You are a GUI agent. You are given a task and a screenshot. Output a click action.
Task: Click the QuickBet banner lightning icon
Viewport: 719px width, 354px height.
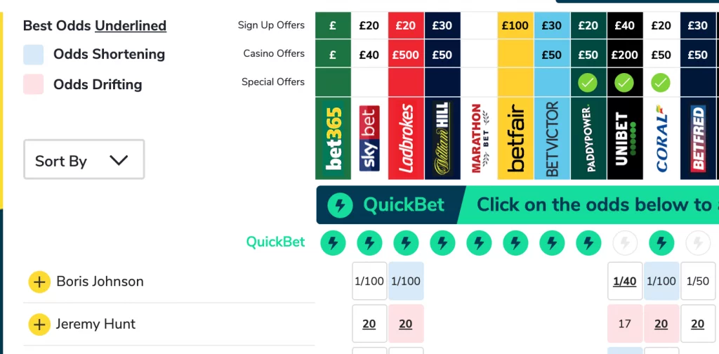click(x=341, y=205)
